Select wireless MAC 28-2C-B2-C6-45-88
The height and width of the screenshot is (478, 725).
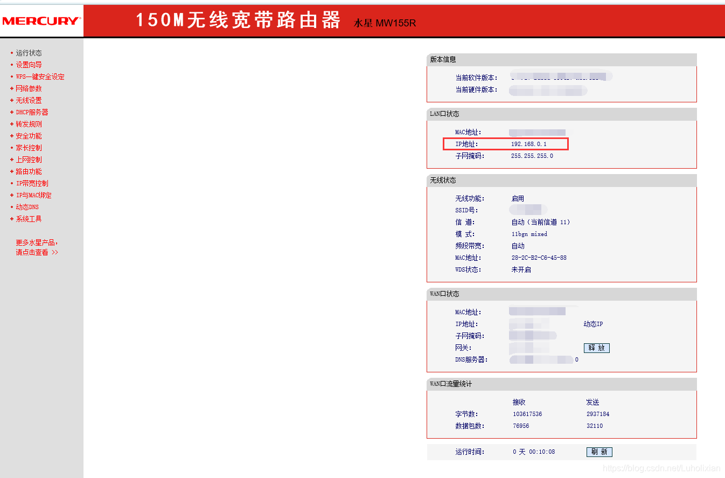pyautogui.click(x=539, y=258)
